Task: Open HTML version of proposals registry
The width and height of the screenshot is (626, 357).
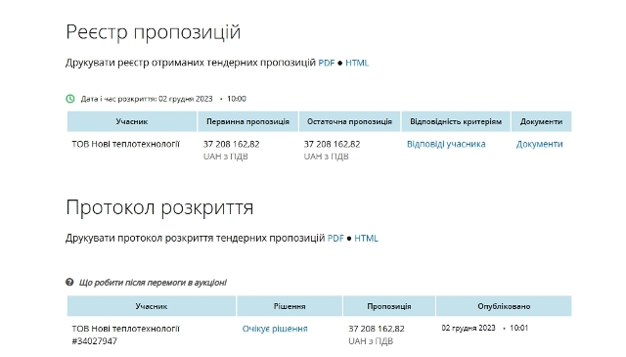Action: pos(357,63)
